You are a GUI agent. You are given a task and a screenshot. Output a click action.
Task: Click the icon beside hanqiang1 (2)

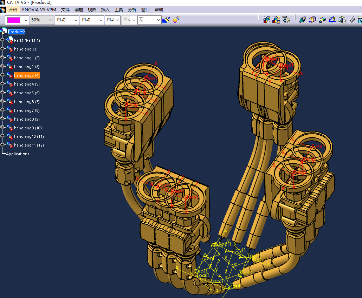(x=10, y=57)
